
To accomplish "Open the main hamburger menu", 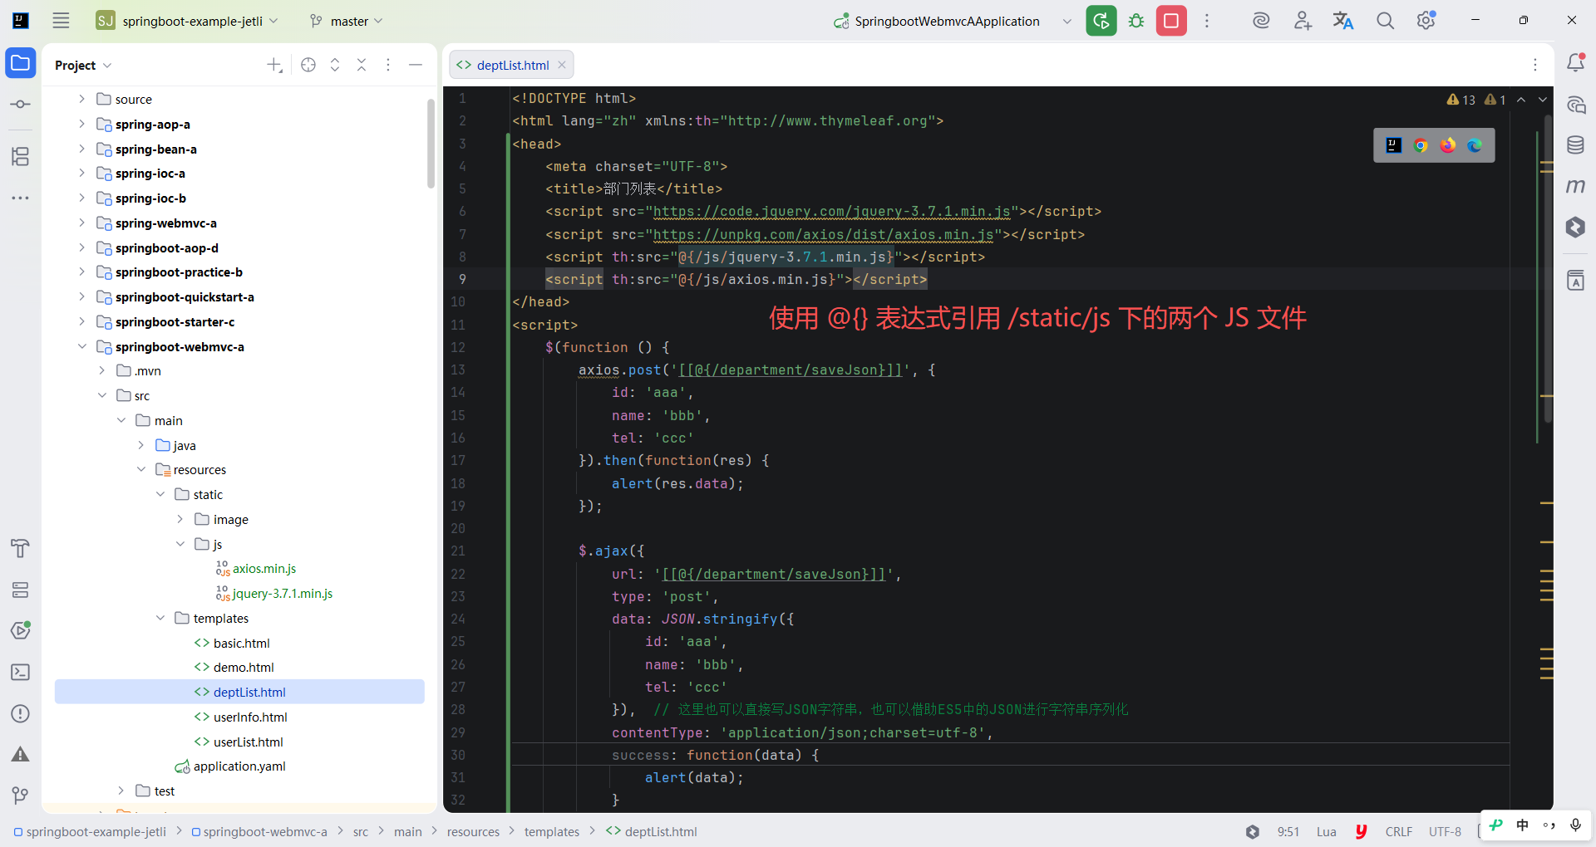I will point(61,21).
